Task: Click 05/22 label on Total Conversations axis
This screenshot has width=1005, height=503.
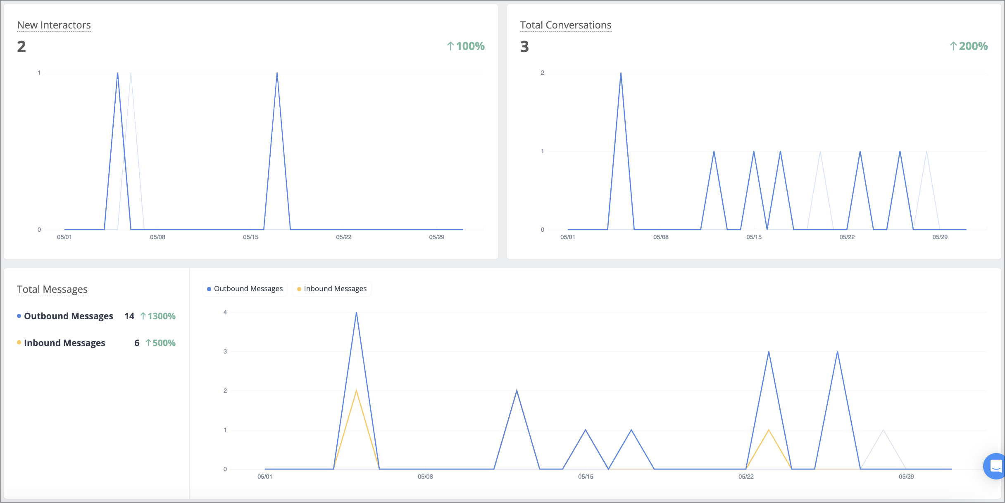Action: (847, 237)
